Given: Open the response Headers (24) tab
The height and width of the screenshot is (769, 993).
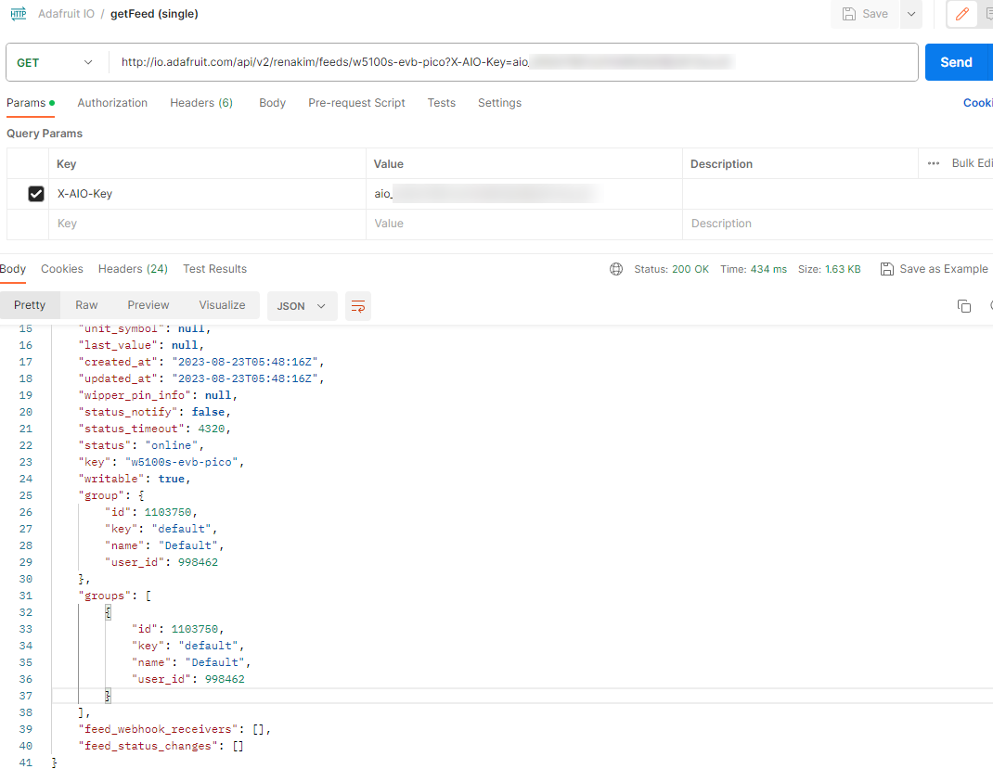Looking at the screenshot, I should click(133, 269).
